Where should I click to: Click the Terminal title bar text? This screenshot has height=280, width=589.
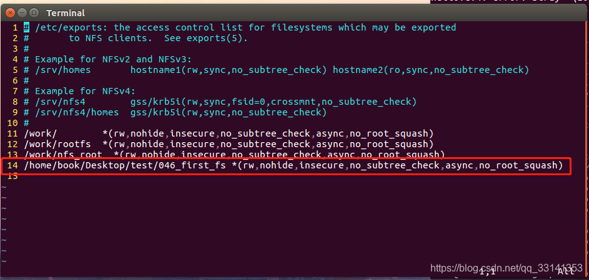click(66, 13)
